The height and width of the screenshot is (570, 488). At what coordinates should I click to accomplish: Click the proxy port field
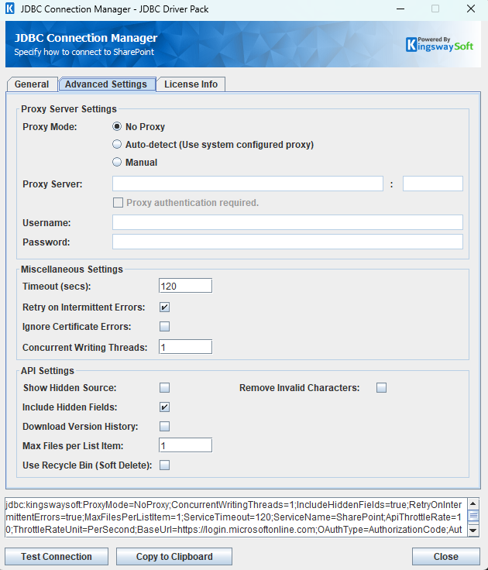point(433,184)
